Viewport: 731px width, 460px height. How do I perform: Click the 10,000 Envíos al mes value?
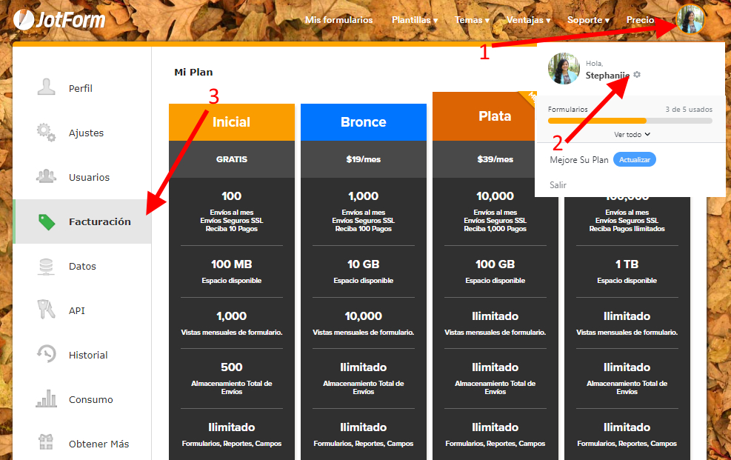[495, 196]
